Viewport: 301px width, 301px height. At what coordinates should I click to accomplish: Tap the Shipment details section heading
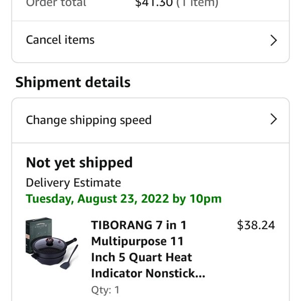(73, 82)
